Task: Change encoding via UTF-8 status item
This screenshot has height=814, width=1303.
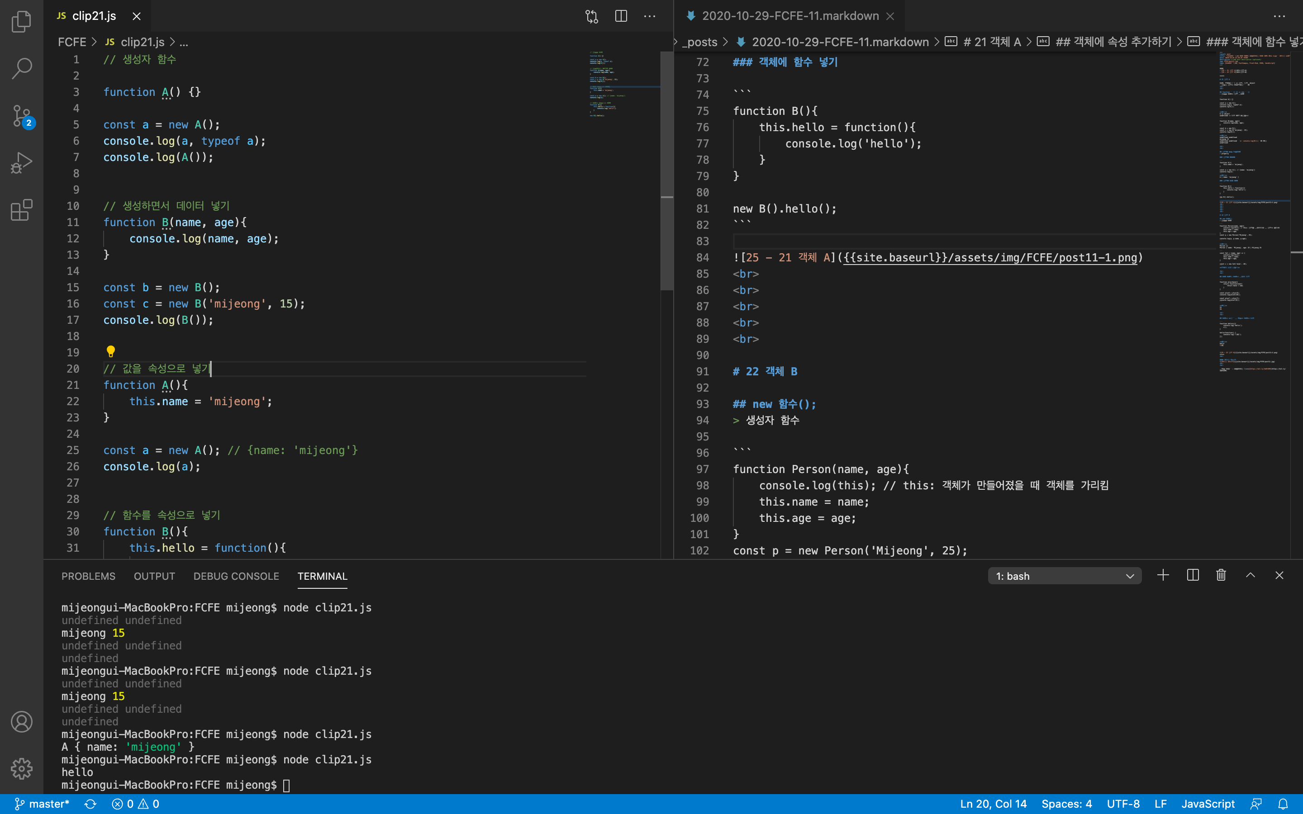Action: tap(1123, 804)
